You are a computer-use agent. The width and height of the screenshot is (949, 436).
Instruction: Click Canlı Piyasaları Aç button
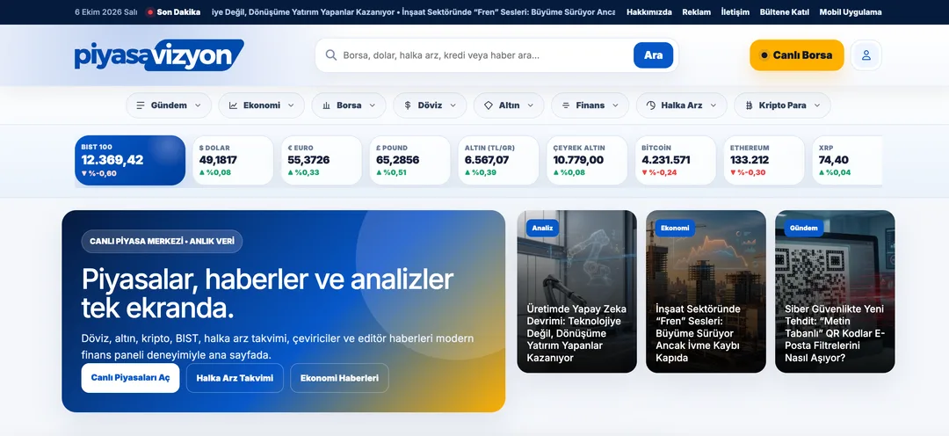(x=130, y=378)
